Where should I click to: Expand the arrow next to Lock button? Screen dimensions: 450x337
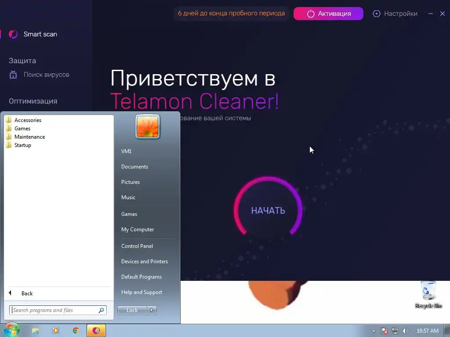(152, 310)
